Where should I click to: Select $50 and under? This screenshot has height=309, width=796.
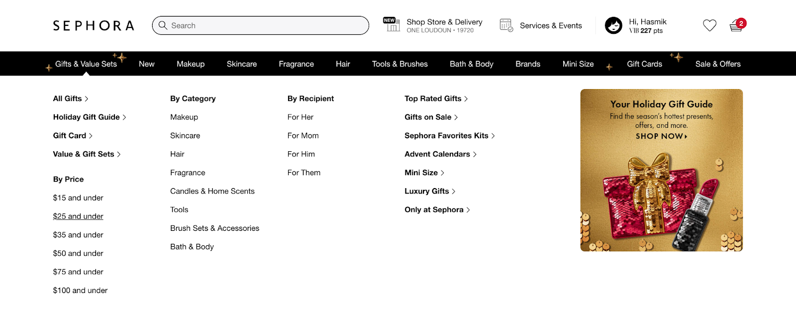[x=78, y=253]
